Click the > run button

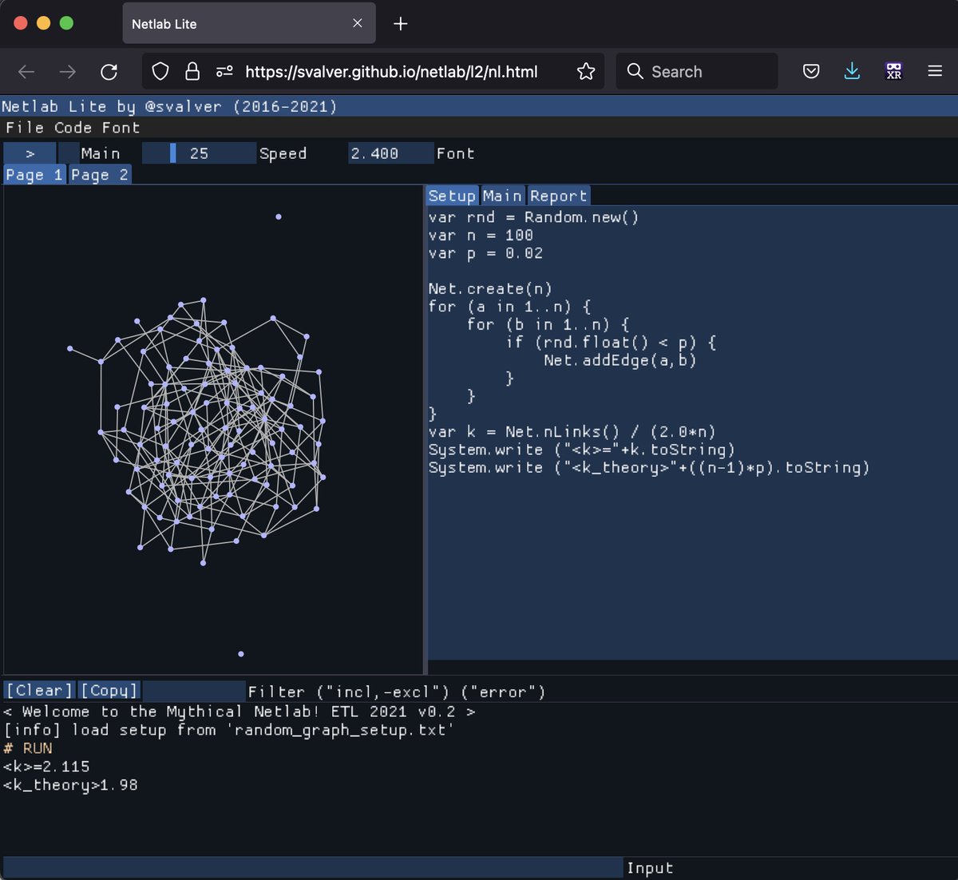30,153
